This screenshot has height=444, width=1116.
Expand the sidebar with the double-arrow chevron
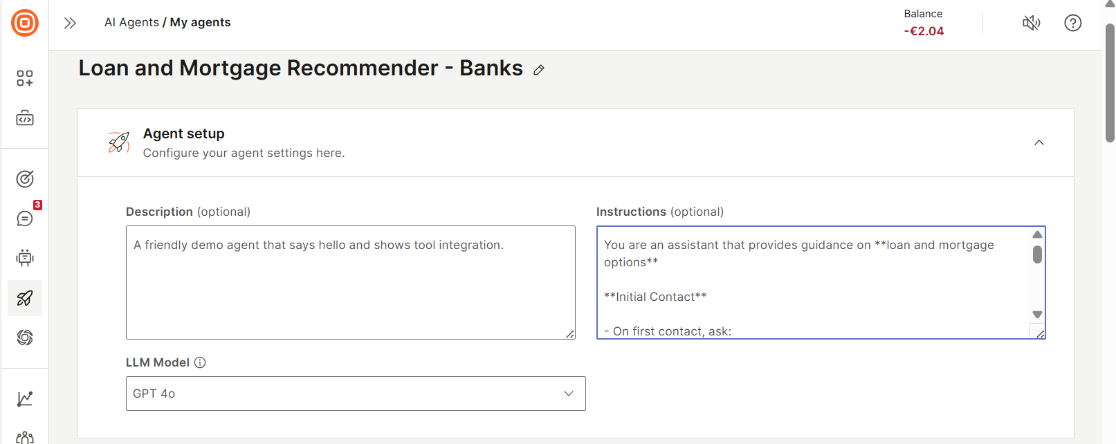69,23
